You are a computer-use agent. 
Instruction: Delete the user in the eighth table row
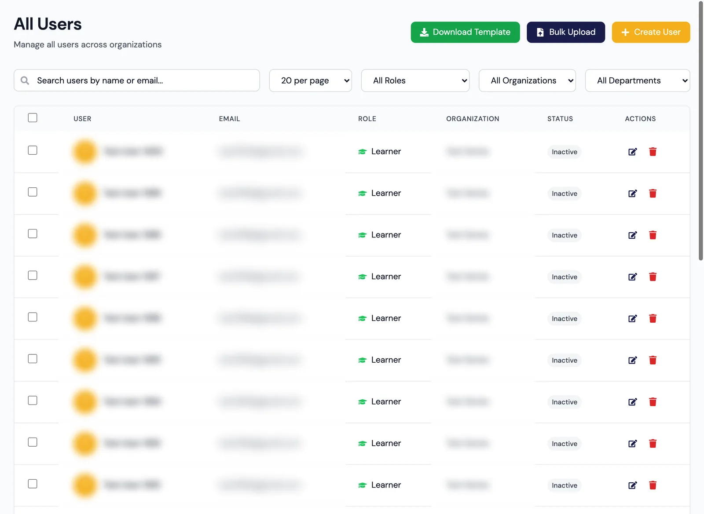653,444
